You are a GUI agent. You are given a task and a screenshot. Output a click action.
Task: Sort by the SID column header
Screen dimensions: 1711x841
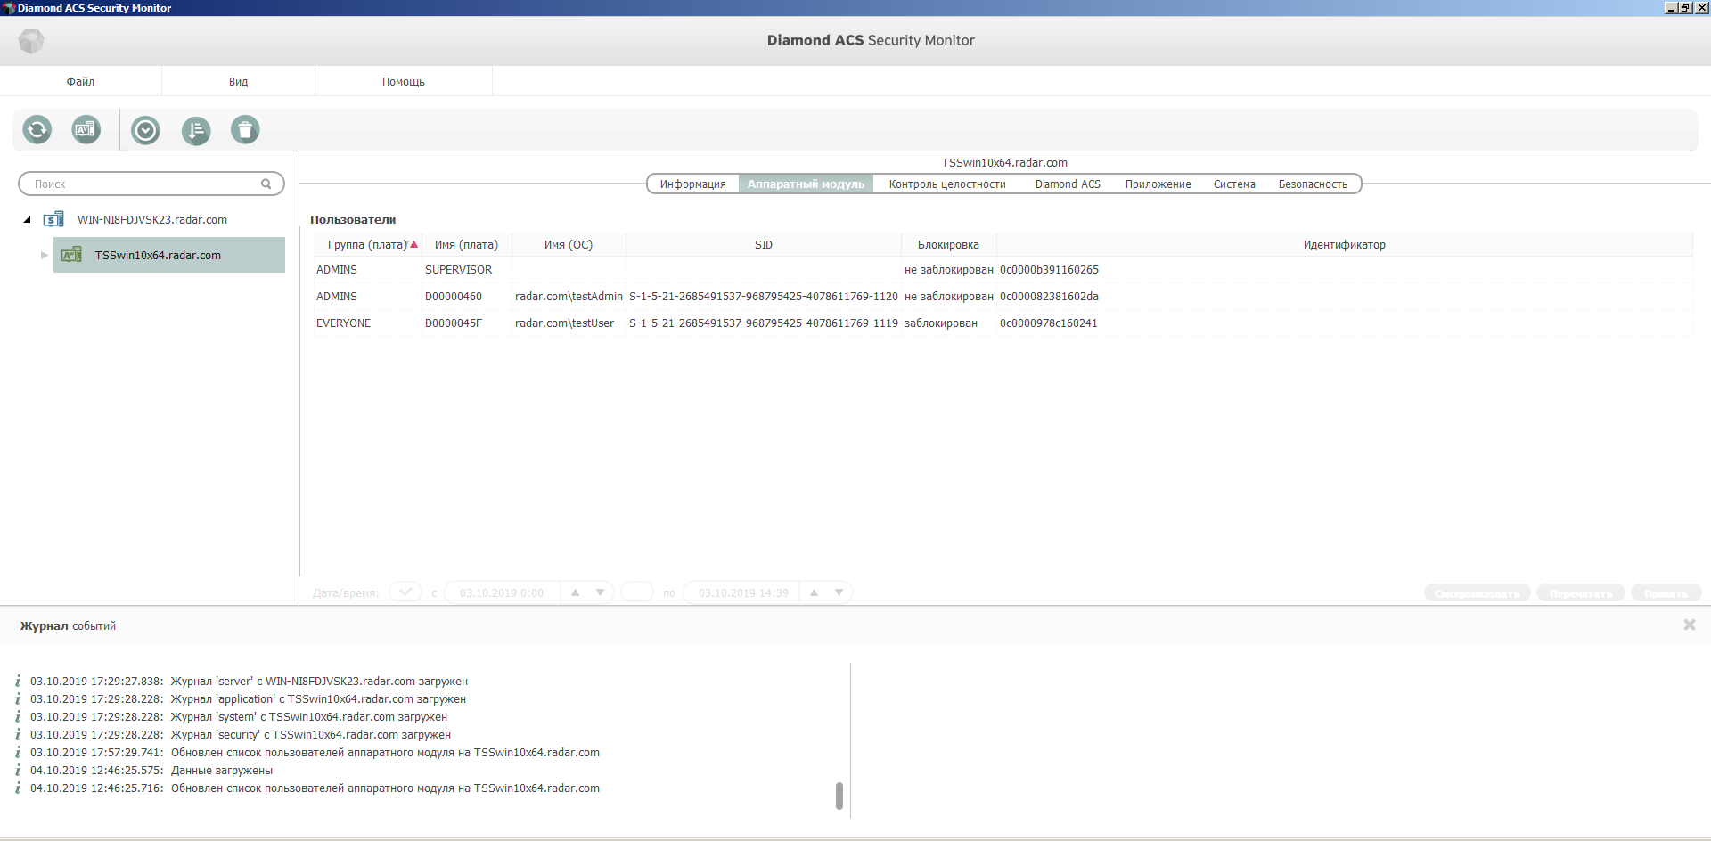pos(764,245)
